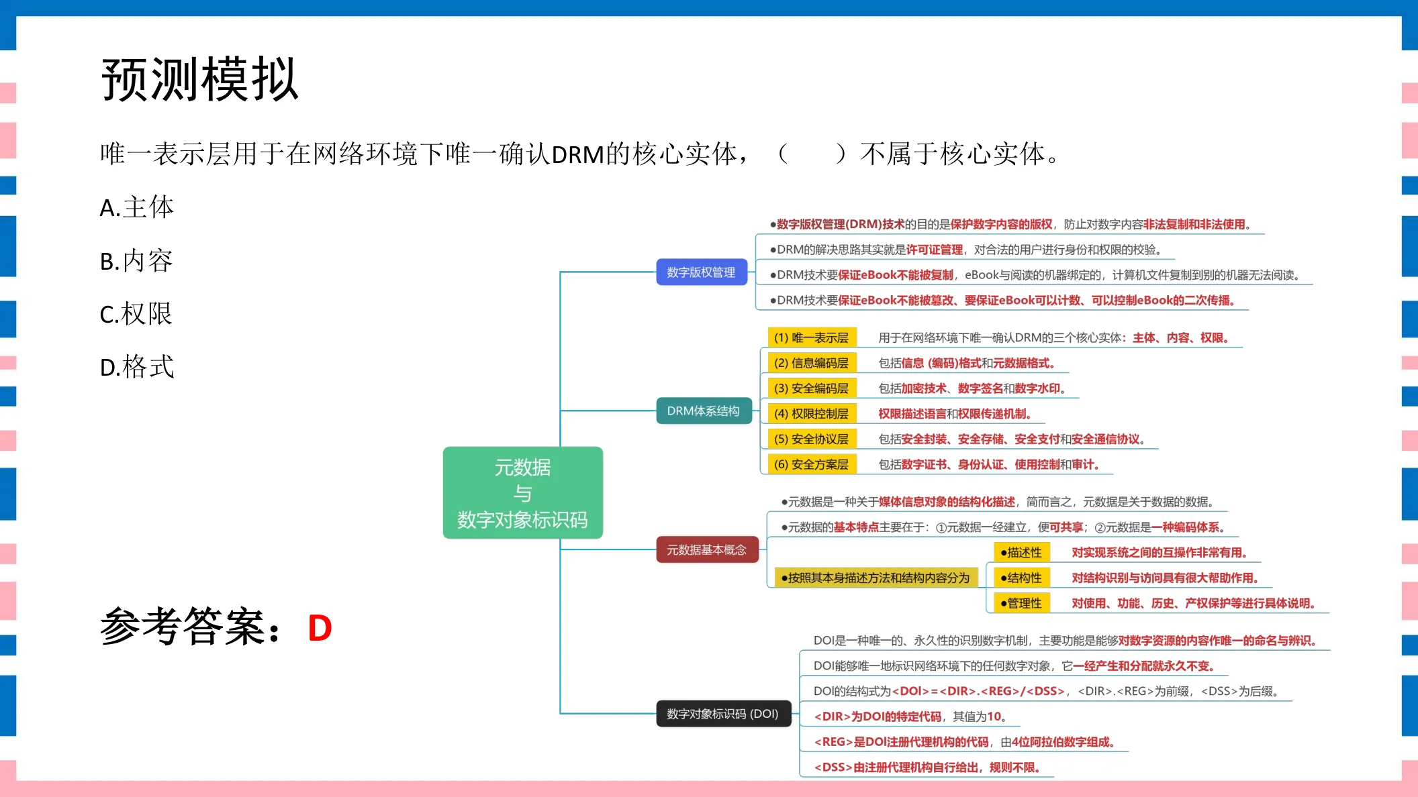Click the line <REG>是DOI注册代理机构的代码

point(965,742)
